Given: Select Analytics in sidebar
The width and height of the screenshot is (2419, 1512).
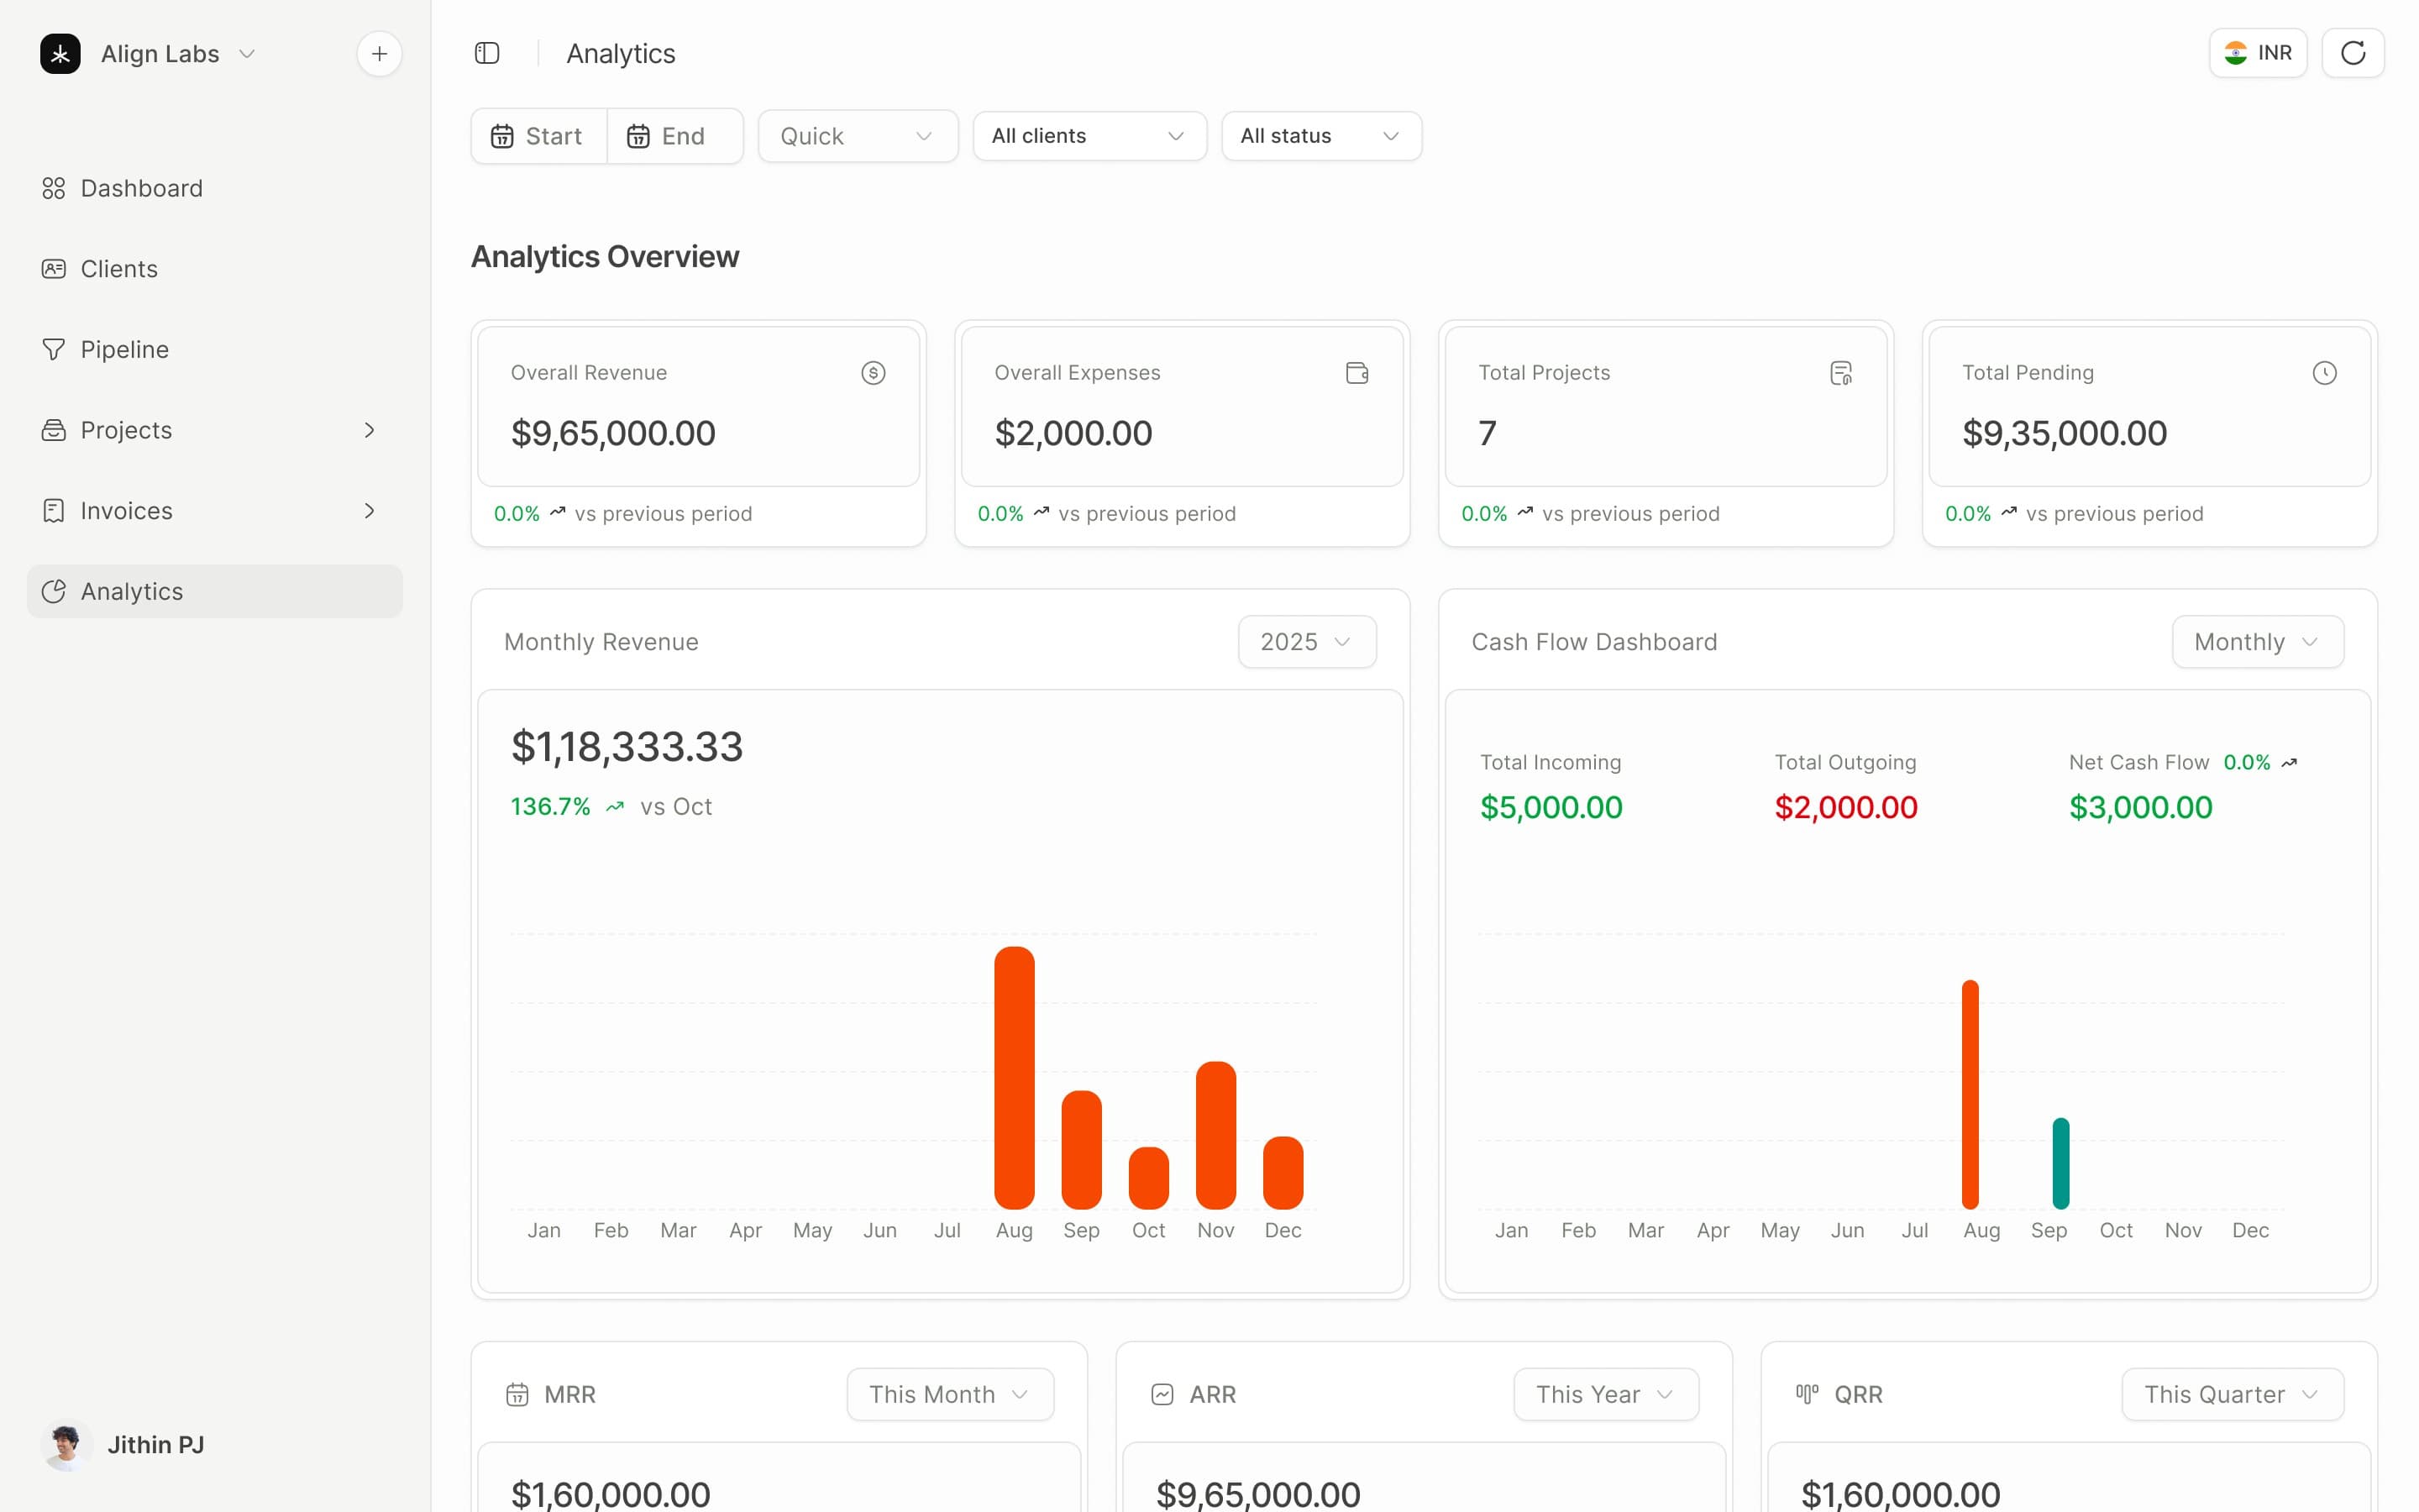Looking at the screenshot, I should (x=215, y=591).
